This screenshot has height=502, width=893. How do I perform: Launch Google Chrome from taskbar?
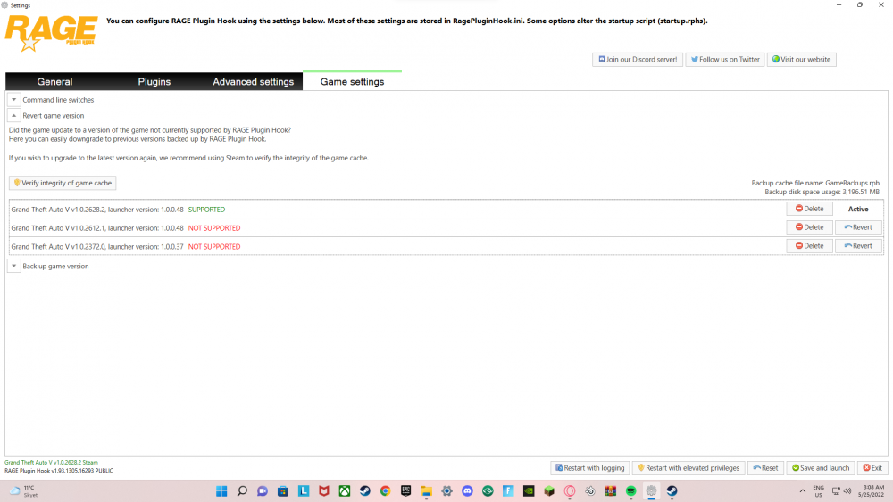[386, 491]
